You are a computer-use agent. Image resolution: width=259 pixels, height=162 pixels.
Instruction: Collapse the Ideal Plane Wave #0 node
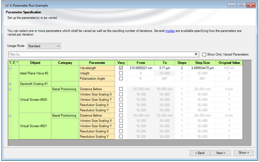[x=10, y=68]
